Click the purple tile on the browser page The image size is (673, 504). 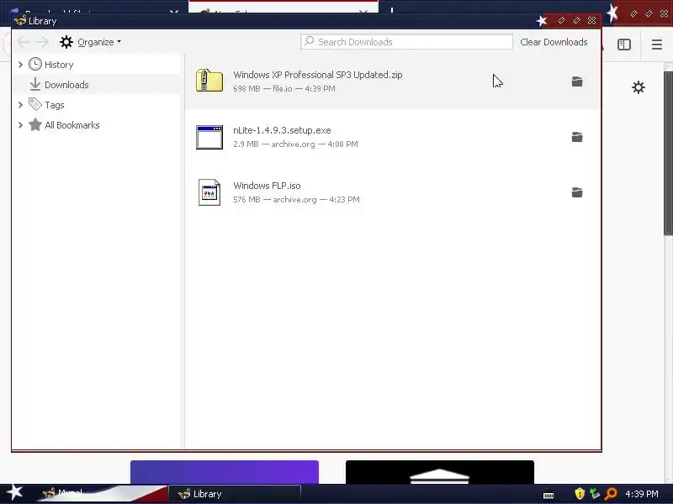(x=225, y=472)
